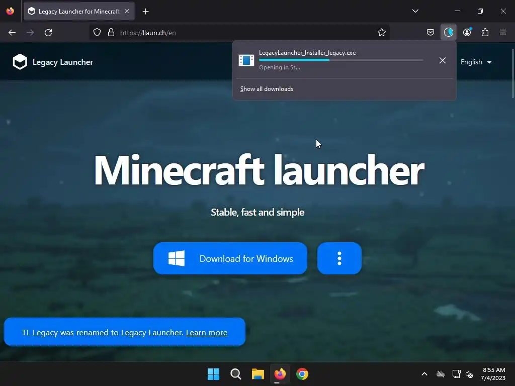Click the page vertical scrollbar
This screenshot has height=386, width=515.
pyautogui.click(x=512, y=73)
